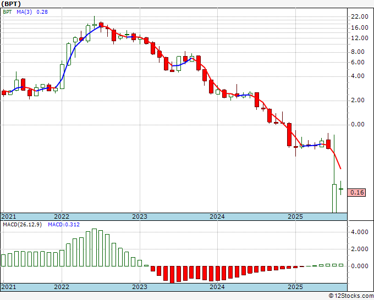374x300 pixels.
Task: Click the 0.000 MACD axis label
Action: [360, 266]
